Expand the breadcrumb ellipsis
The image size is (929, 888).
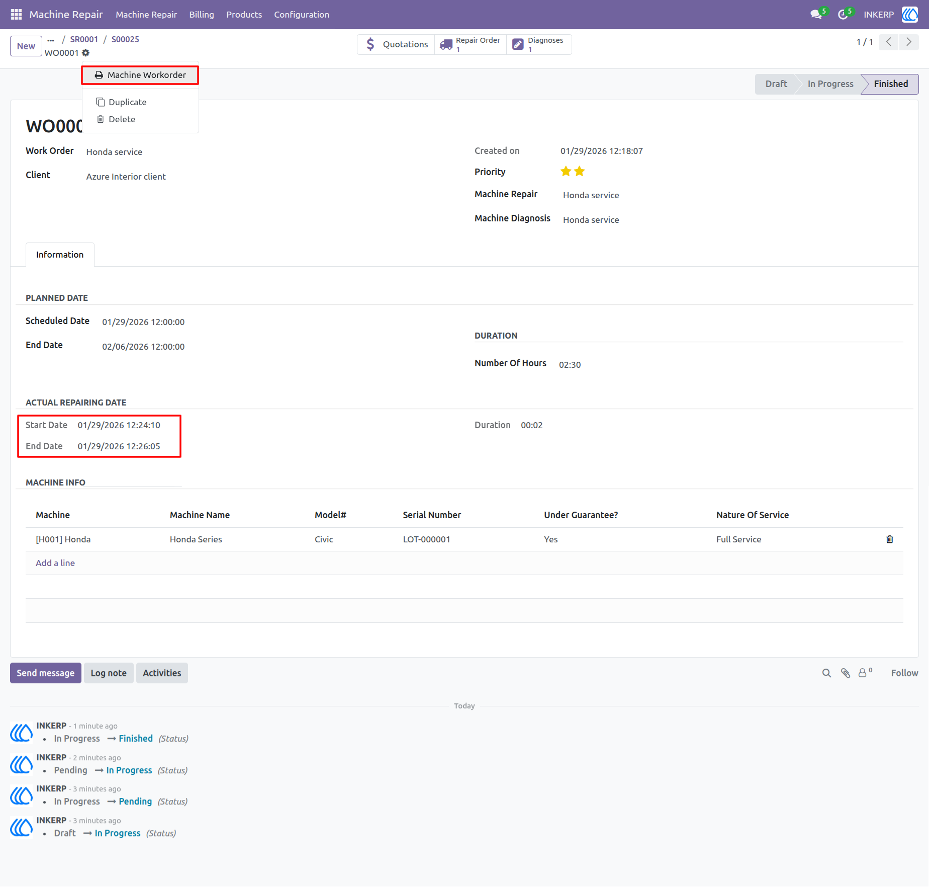point(51,40)
